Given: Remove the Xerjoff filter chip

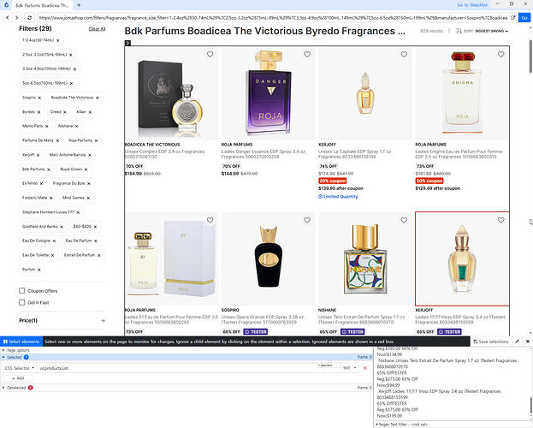Looking at the screenshot, I should pos(38,155).
